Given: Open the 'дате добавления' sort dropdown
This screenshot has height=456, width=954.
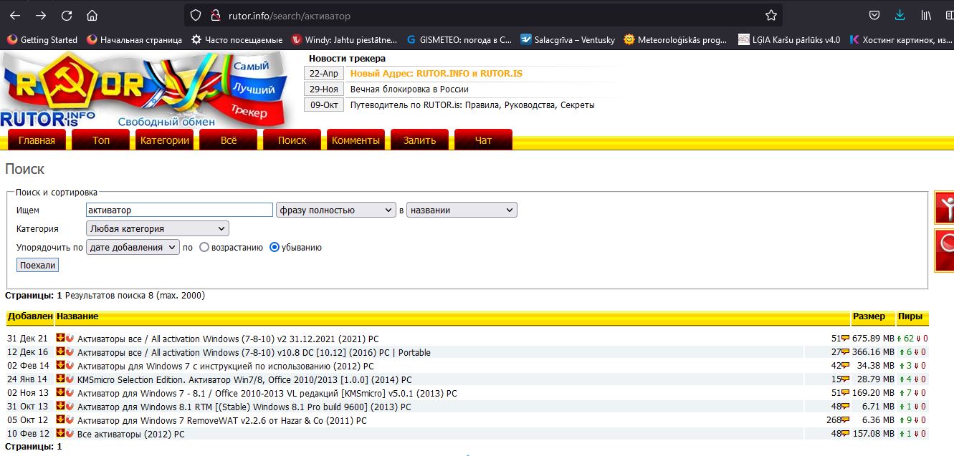Looking at the screenshot, I should pyautogui.click(x=133, y=248).
